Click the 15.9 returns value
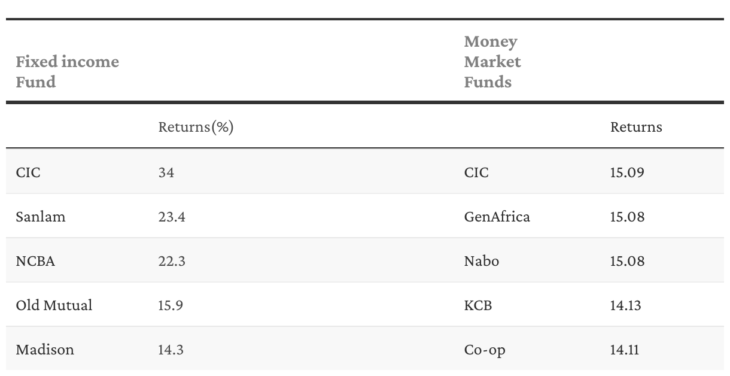Screen dimensions: 730x376 tap(171, 305)
